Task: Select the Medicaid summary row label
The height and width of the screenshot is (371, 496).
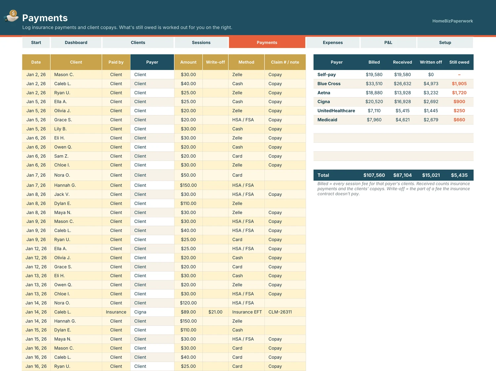Action: click(x=327, y=120)
